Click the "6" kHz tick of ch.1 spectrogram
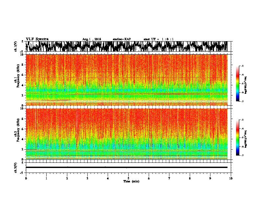Image resolution: width=260 pixels, height=200 pixels. click(23, 75)
